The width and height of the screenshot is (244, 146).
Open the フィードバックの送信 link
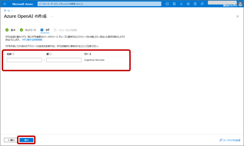[230, 140]
